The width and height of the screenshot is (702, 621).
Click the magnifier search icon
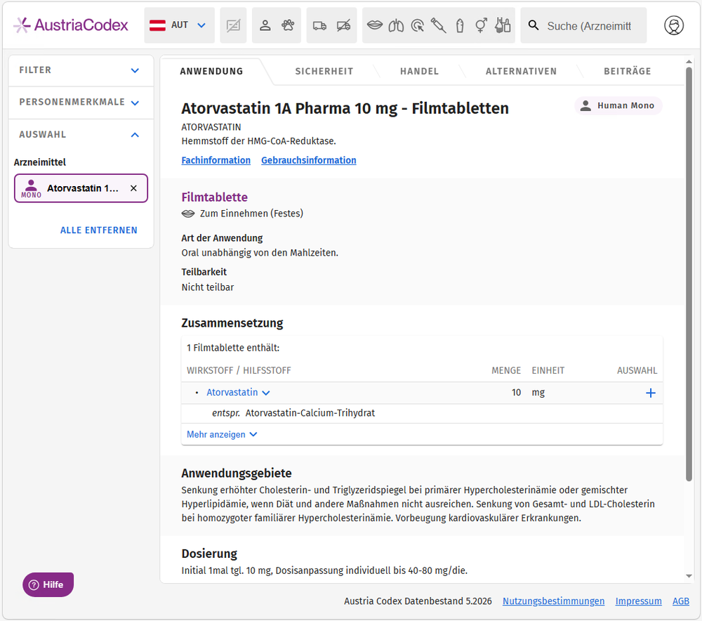[534, 25]
